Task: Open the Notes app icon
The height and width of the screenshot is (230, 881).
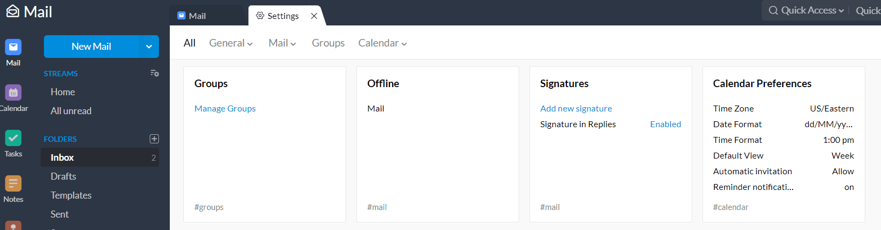Action: [13, 184]
